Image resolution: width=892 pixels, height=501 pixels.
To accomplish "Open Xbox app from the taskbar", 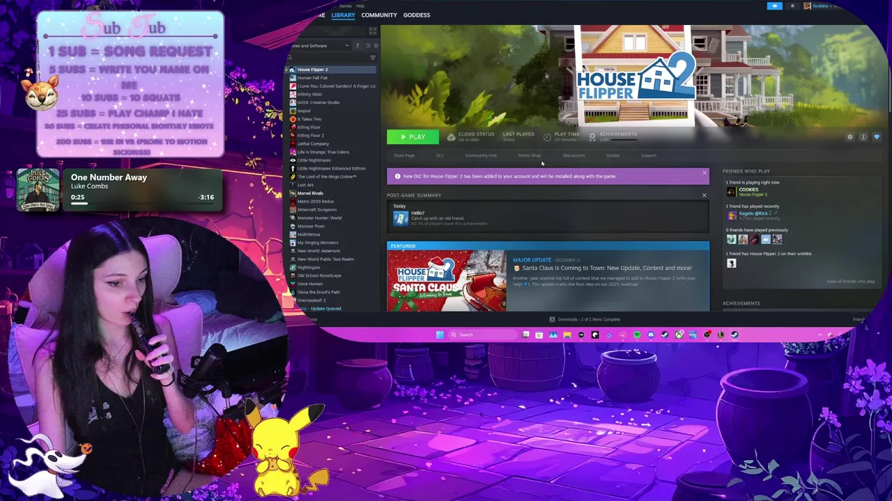I will pos(679,335).
